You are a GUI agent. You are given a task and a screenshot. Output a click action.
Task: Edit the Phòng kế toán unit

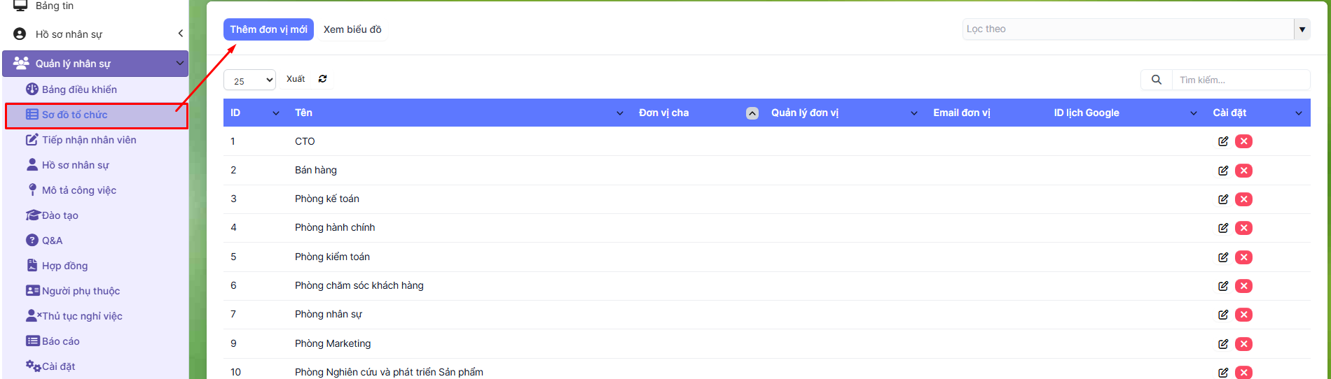(x=1222, y=199)
